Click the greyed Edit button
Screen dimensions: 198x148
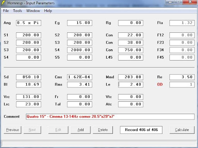pyautogui.click(x=58, y=130)
